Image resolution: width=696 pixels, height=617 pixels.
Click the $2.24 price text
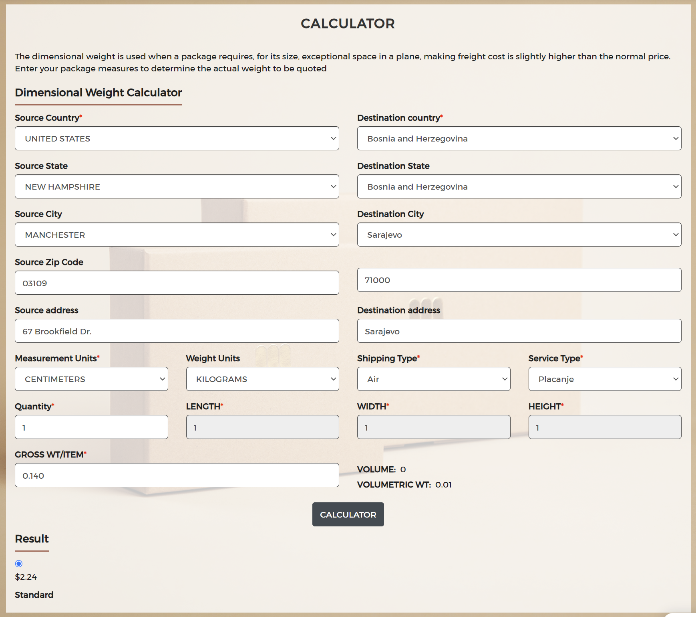pos(26,577)
